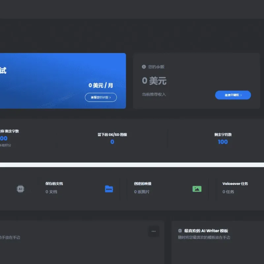
Task: Click the 创建的映像 heading
Action: point(143,183)
